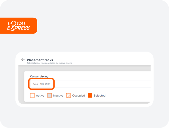Click the Custom placing label
Image resolution: width=169 pixels, height=128 pixels.
click(39, 76)
